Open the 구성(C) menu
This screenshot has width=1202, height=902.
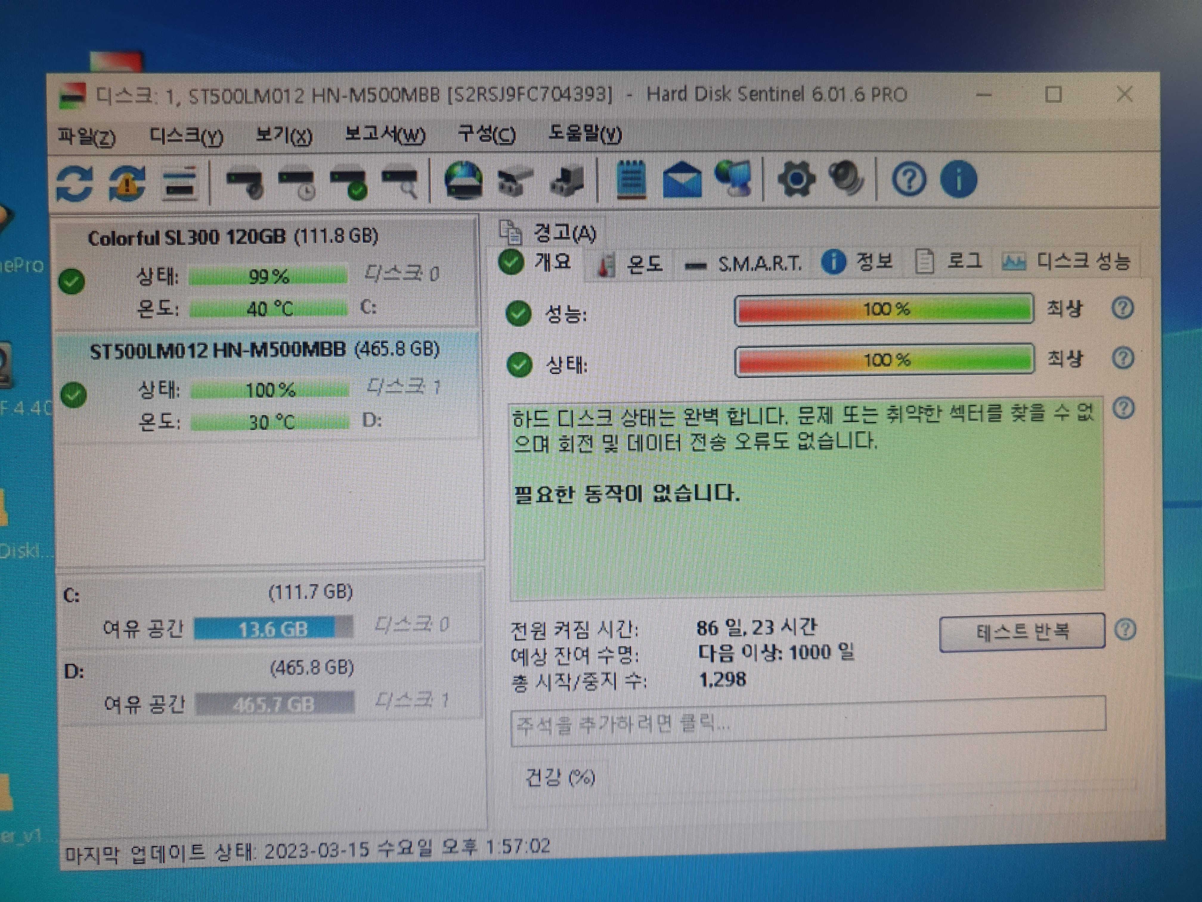[487, 134]
